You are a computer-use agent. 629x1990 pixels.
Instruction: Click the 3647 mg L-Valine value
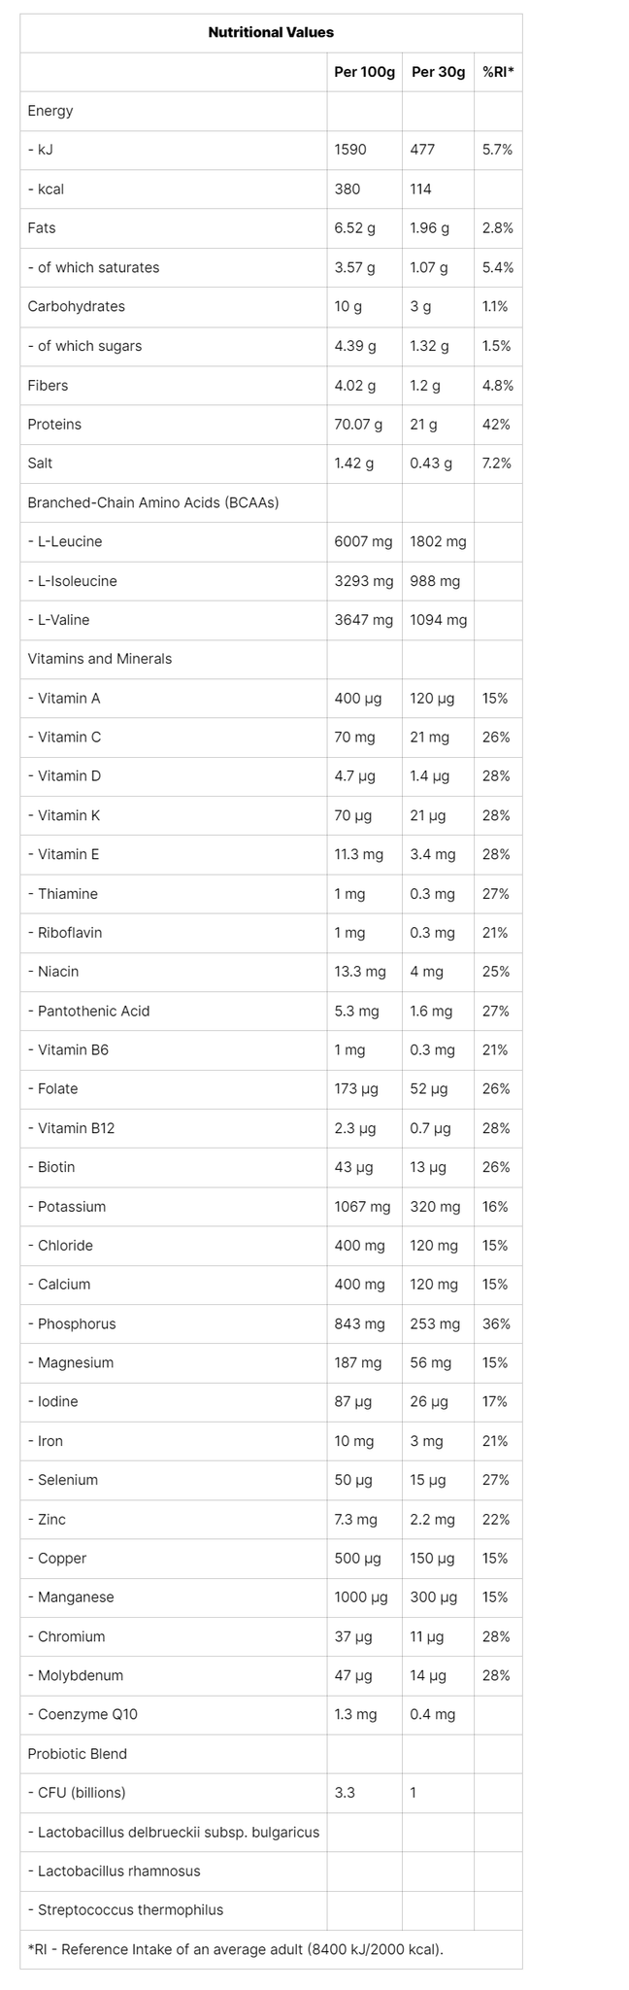[x=364, y=620]
